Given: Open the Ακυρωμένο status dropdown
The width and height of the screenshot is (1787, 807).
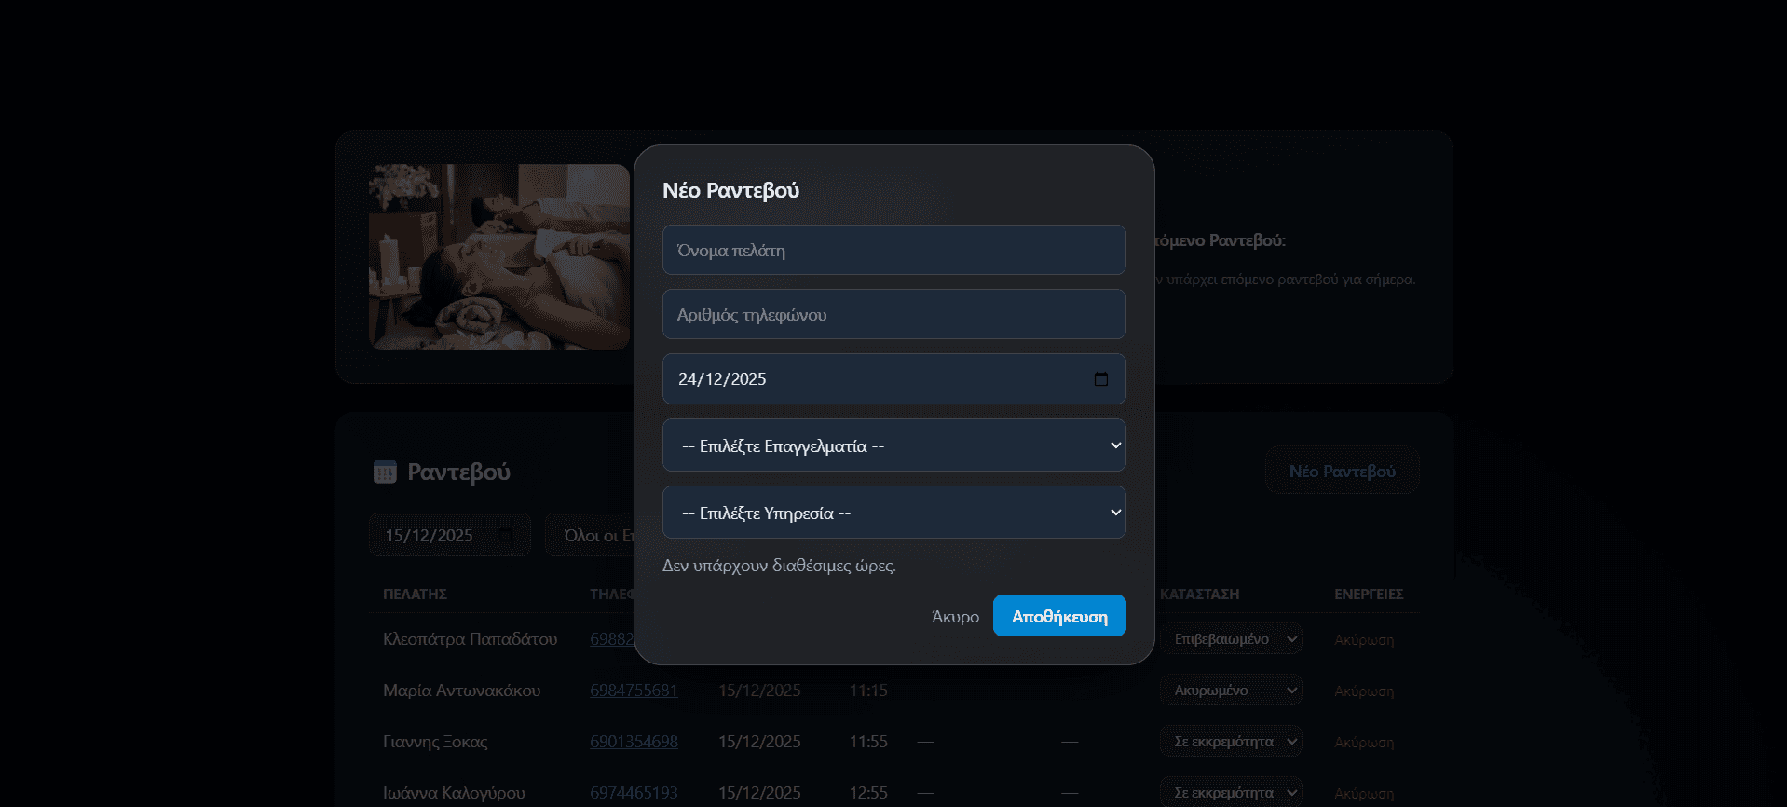Looking at the screenshot, I should [x=1230, y=691].
